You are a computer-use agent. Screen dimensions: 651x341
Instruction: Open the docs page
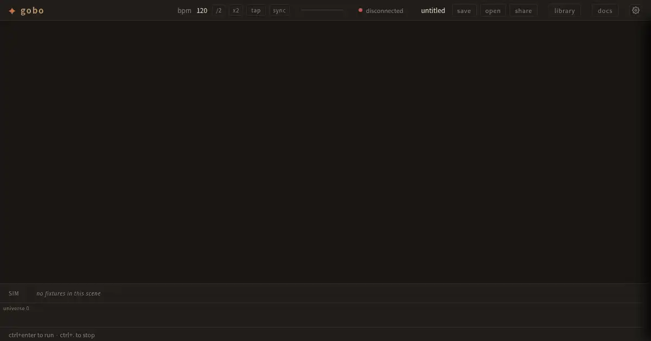pyautogui.click(x=605, y=10)
